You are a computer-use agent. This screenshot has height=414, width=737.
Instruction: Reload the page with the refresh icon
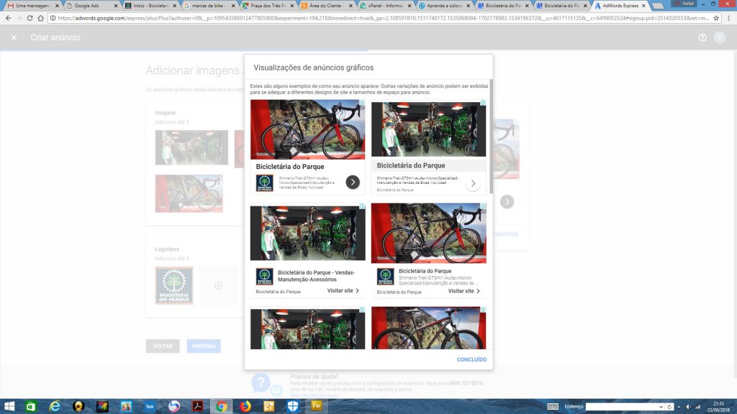(x=30, y=18)
